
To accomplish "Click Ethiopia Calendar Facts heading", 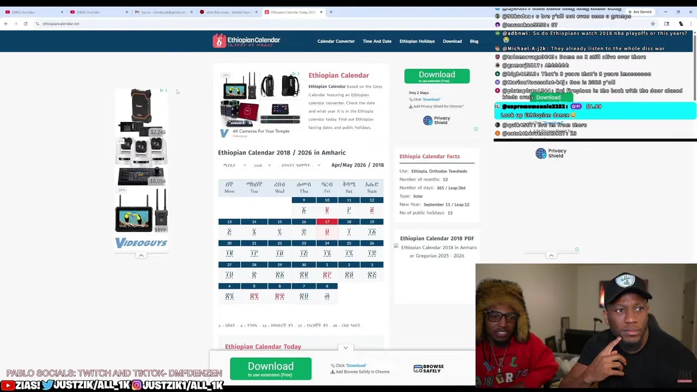I will point(430,157).
